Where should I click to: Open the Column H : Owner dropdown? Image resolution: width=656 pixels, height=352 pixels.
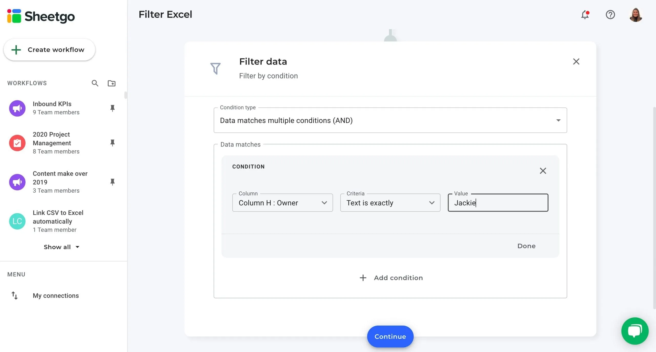point(282,203)
